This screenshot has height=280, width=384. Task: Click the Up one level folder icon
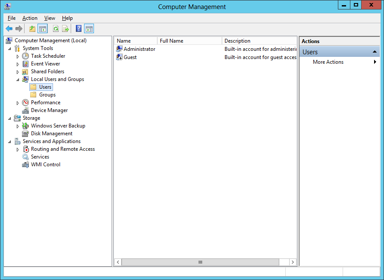(x=32, y=29)
